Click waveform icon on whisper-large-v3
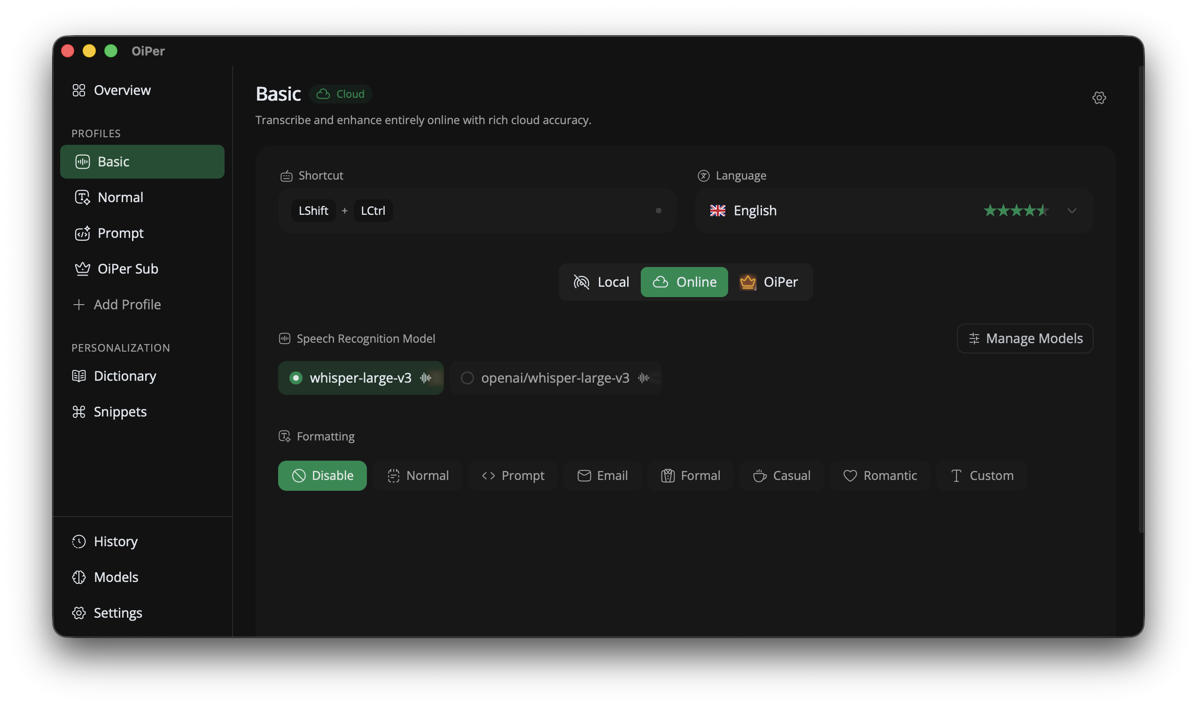The height and width of the screenshot is (707, 1197). click(x=426, y=378)
